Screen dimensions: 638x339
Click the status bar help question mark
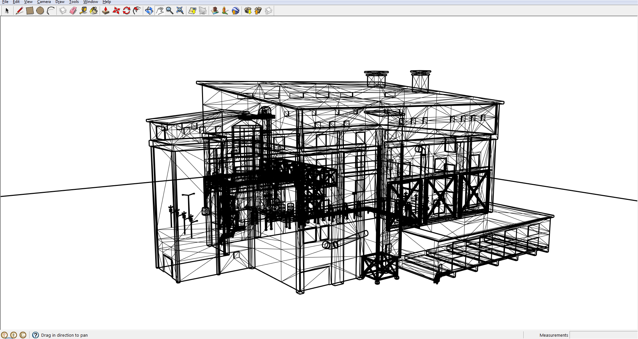coord(35,335)
